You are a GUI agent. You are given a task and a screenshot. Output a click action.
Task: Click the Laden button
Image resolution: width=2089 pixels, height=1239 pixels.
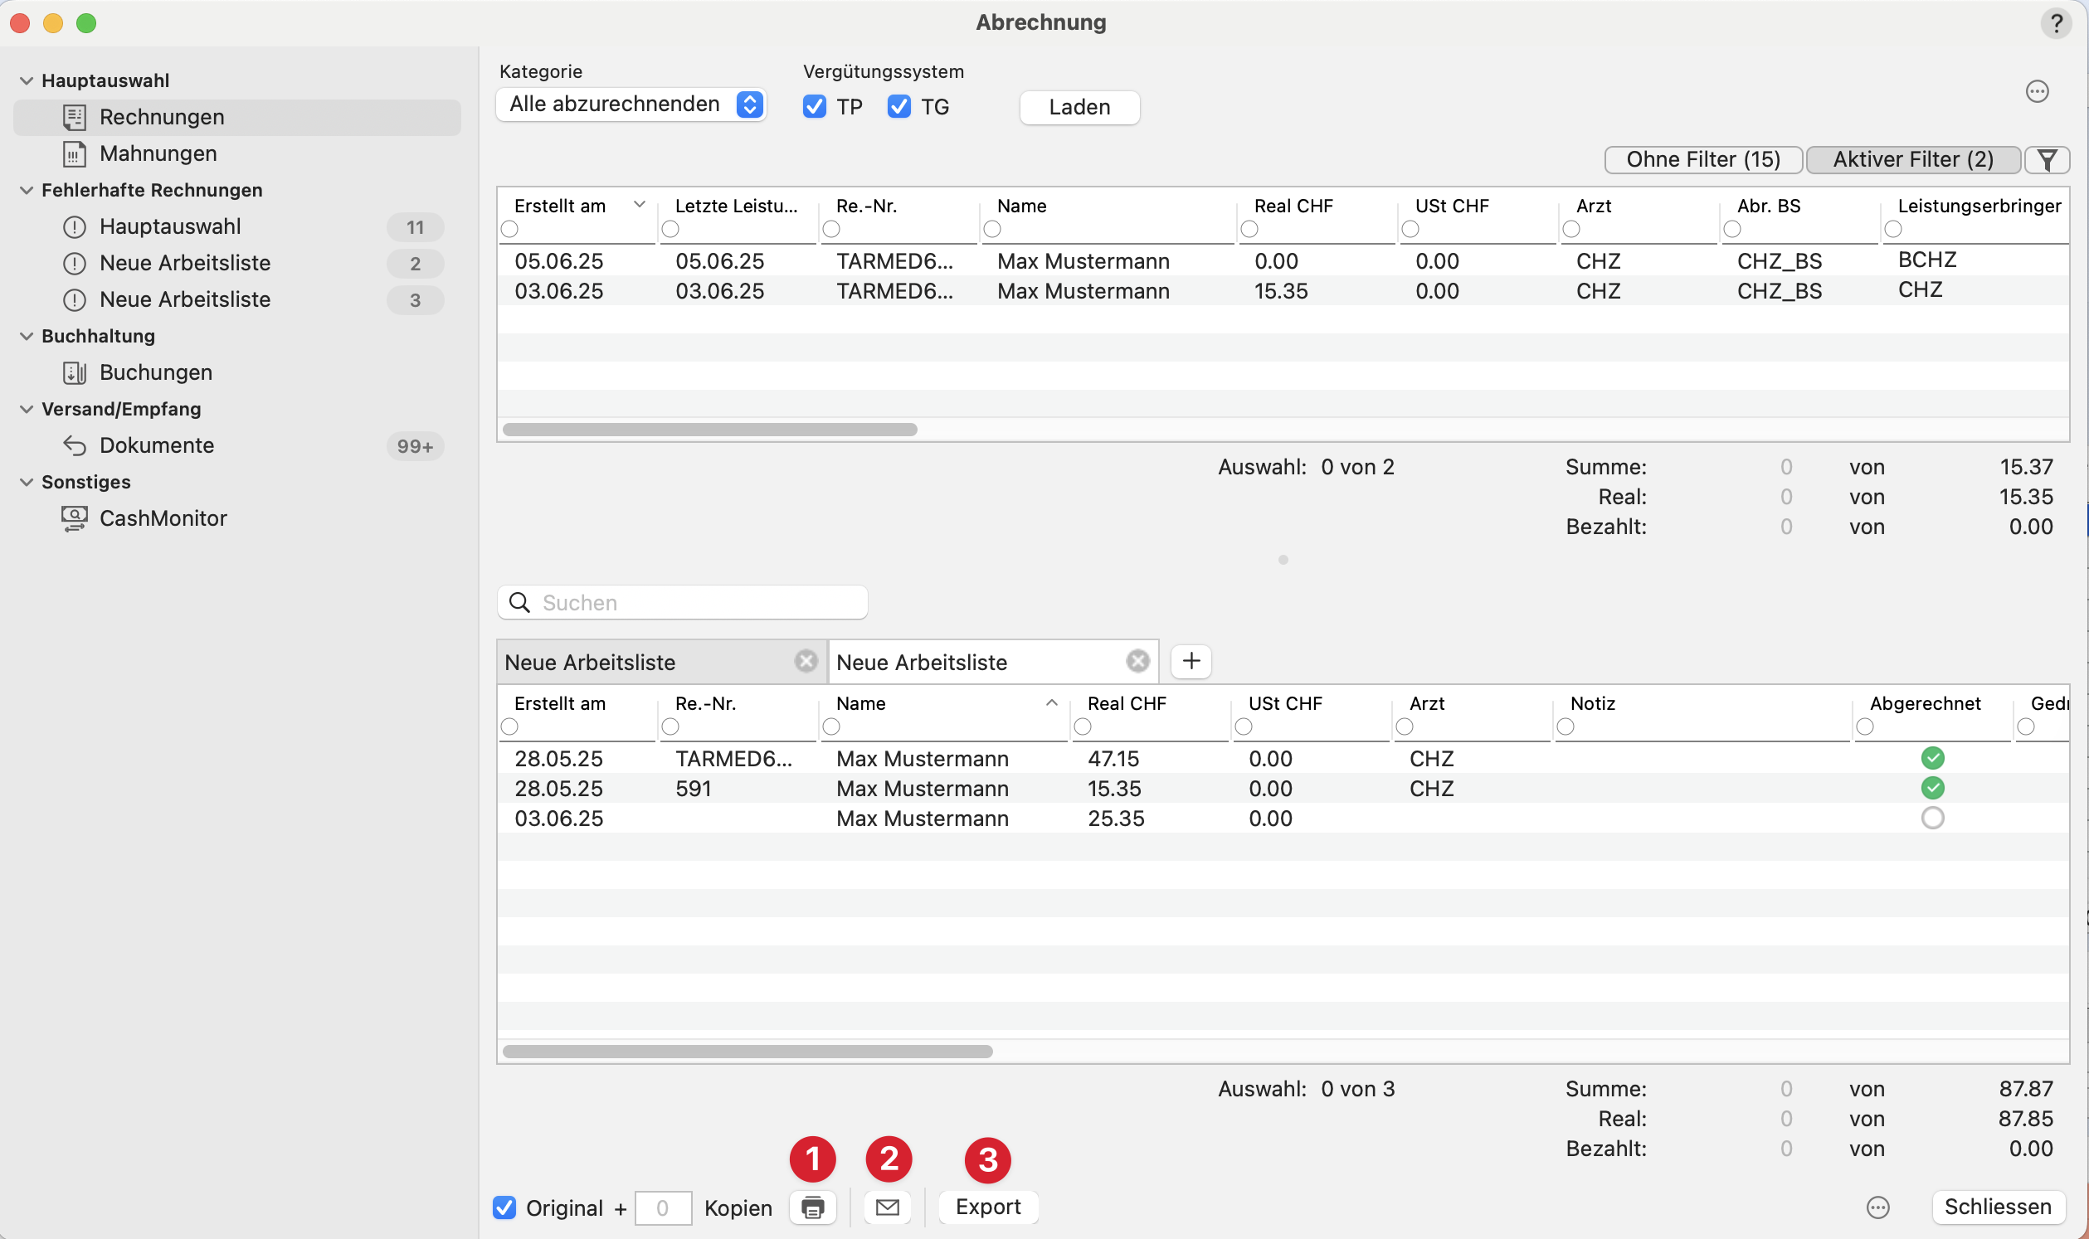click(1079, 107)
